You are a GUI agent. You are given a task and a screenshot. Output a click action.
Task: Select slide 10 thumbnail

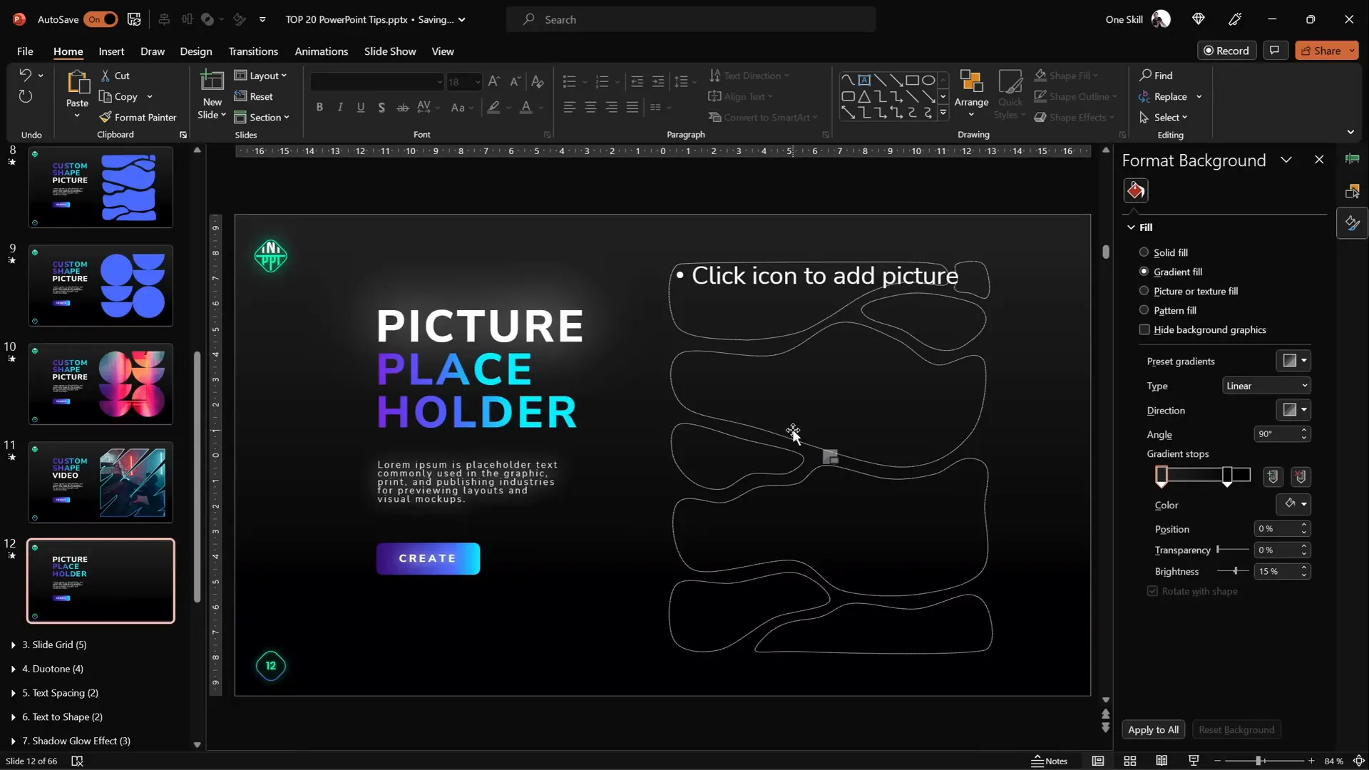point(101,384)
